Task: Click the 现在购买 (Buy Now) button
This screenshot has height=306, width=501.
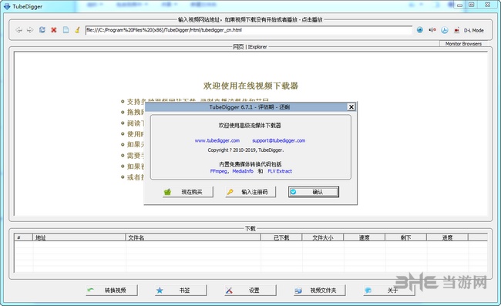Action: click(188, 192)
